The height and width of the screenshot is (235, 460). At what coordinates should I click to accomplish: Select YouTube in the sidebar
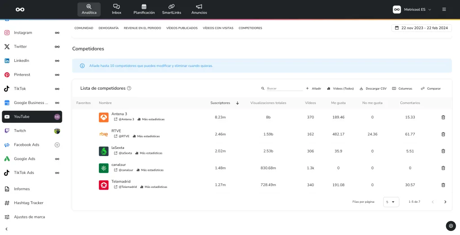(32, 117)
